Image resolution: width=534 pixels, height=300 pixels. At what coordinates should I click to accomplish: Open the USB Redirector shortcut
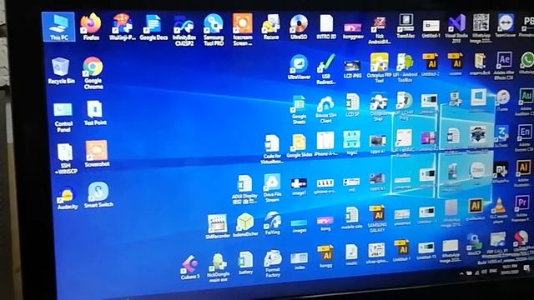(x=326, y=70)
